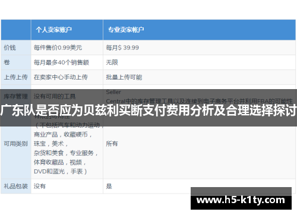The height and width of the screenshot is (215, 297).
Task: Click the text 杂货和美食，专业服务，
Action: [66, 153]
